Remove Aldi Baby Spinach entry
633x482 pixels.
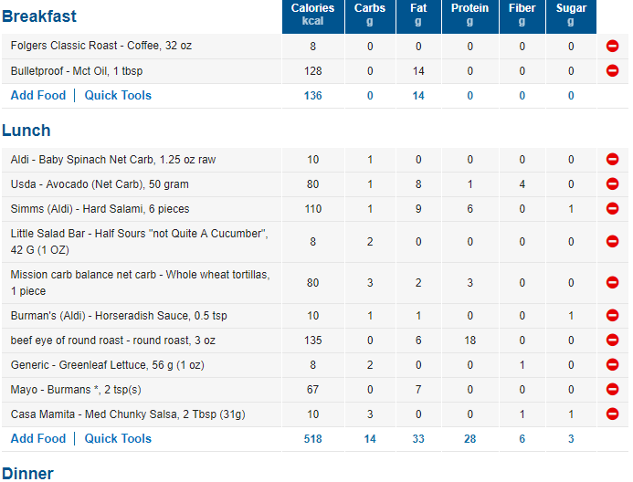[x=612, y=160]
